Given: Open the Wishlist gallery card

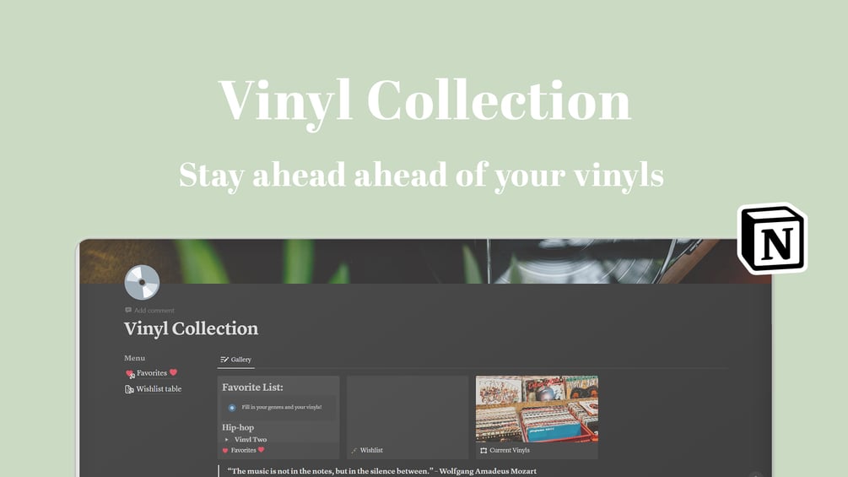Looking at the screenshot, I should click(x=408, y=418).
